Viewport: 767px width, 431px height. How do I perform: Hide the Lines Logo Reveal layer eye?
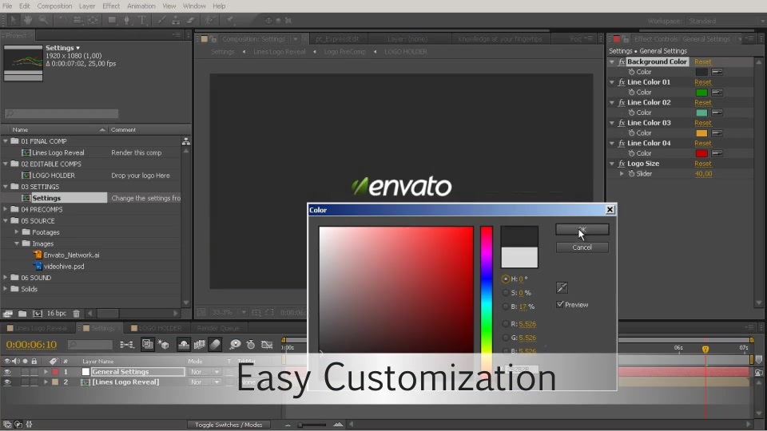(x=7, y=382)
